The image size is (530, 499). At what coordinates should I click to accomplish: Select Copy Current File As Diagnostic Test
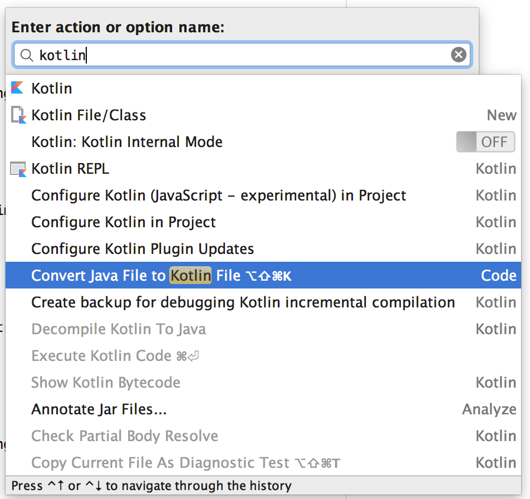[x=160, y=463]
